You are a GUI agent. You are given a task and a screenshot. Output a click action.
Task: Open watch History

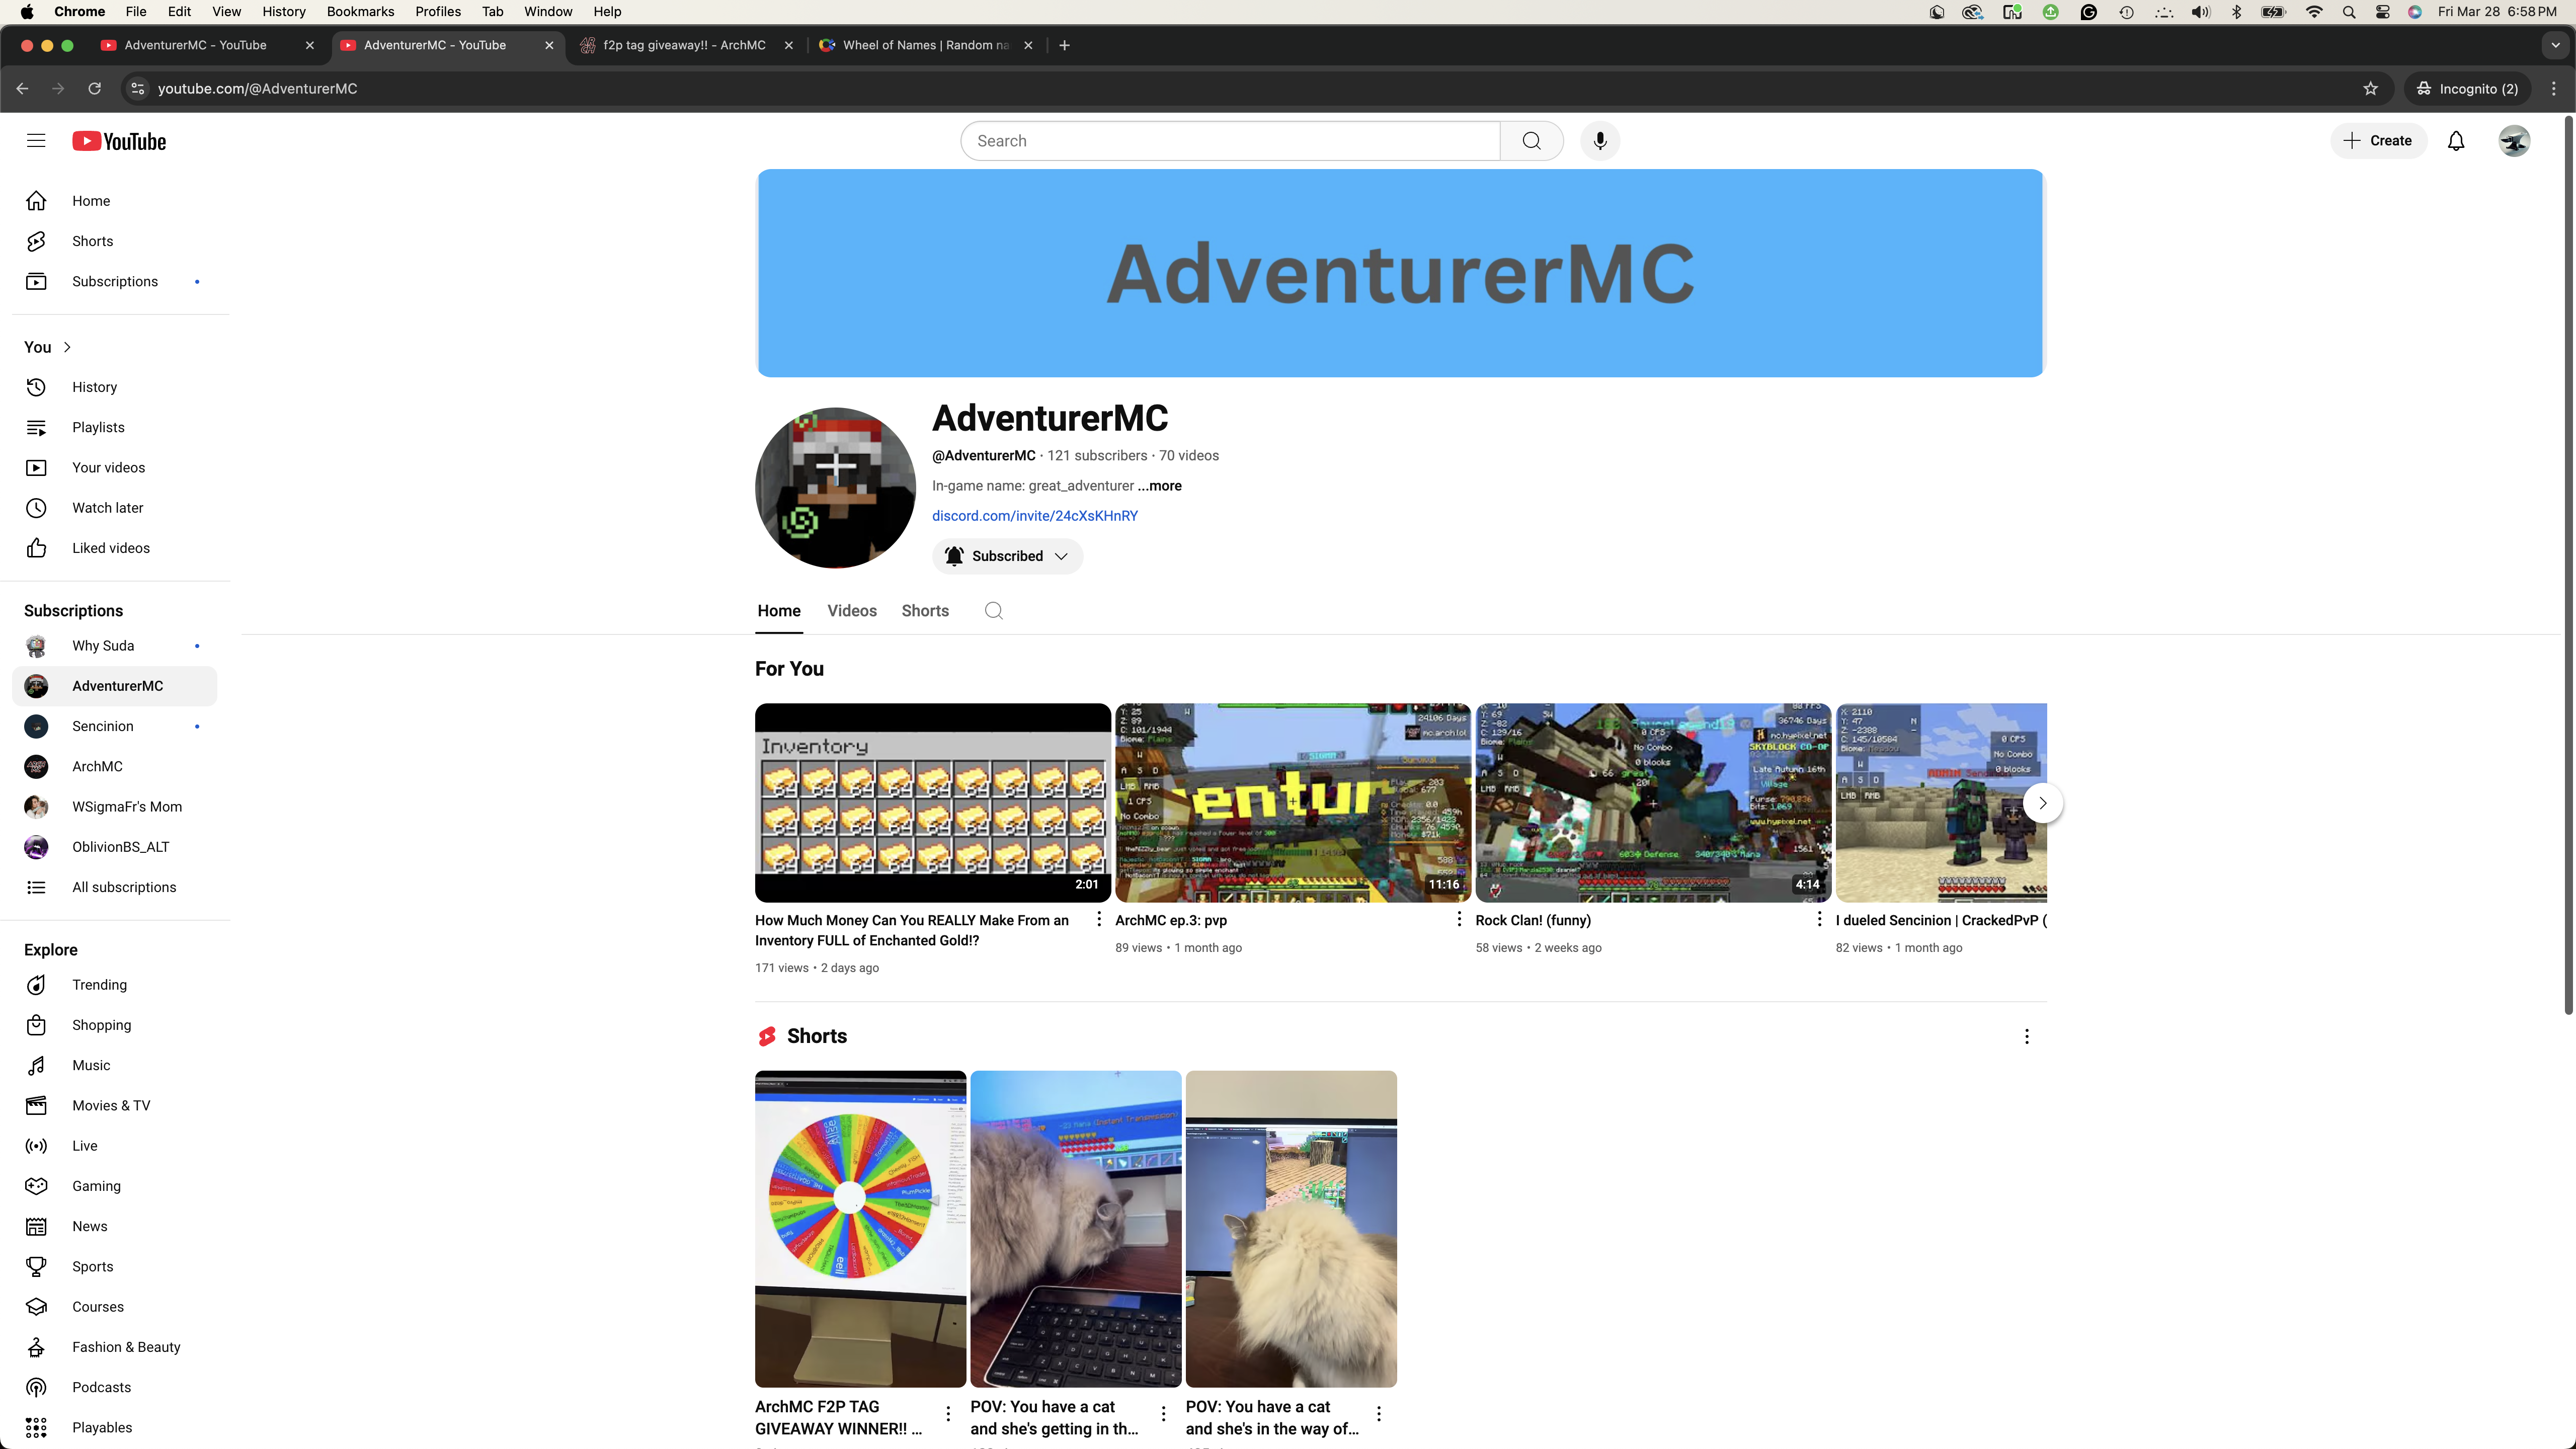pos(115,387)
